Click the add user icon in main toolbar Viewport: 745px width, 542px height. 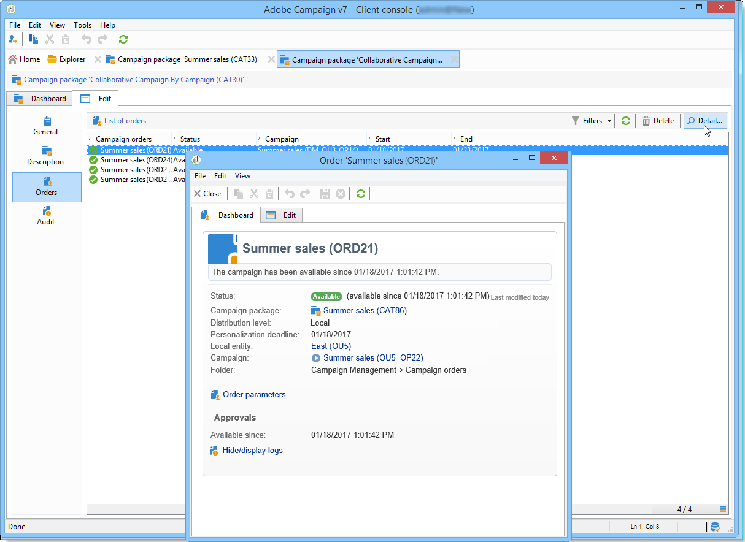[x=13, y=39]
